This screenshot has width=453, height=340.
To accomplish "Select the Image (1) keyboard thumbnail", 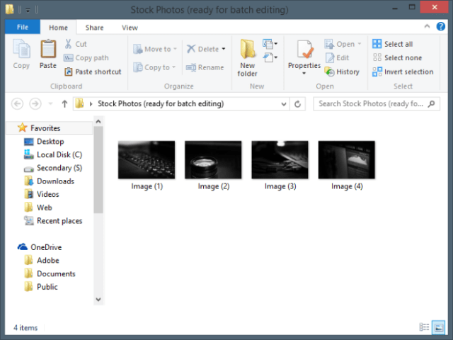I will (x=147, y=159).
